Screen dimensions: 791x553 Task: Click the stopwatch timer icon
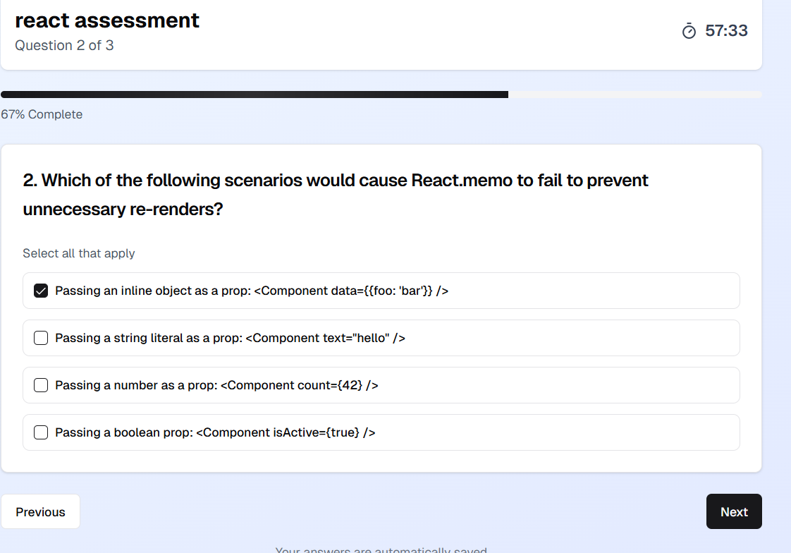(x=689, y=31)
